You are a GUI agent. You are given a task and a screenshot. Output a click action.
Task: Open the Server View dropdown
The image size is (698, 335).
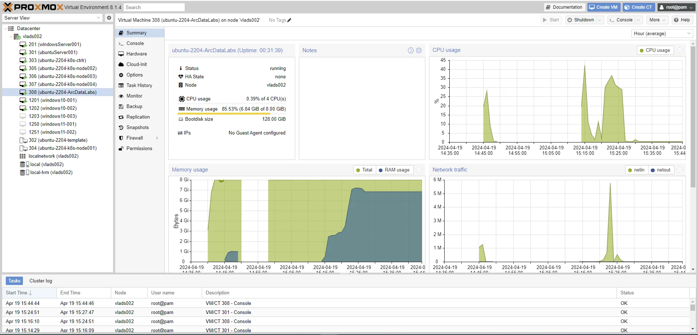coord(99,18)
